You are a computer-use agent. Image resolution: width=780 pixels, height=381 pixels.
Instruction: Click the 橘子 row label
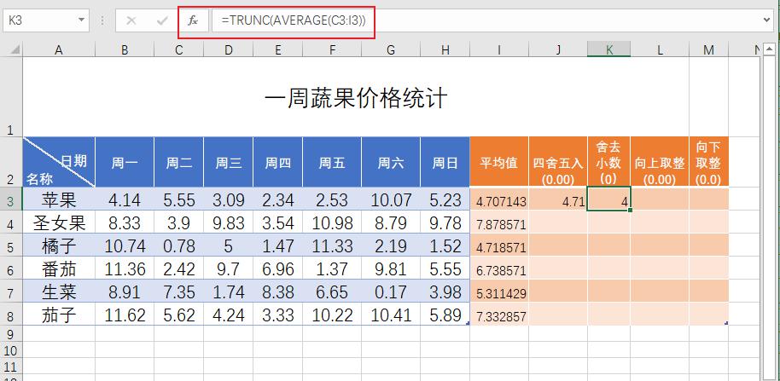coord(59,245)
